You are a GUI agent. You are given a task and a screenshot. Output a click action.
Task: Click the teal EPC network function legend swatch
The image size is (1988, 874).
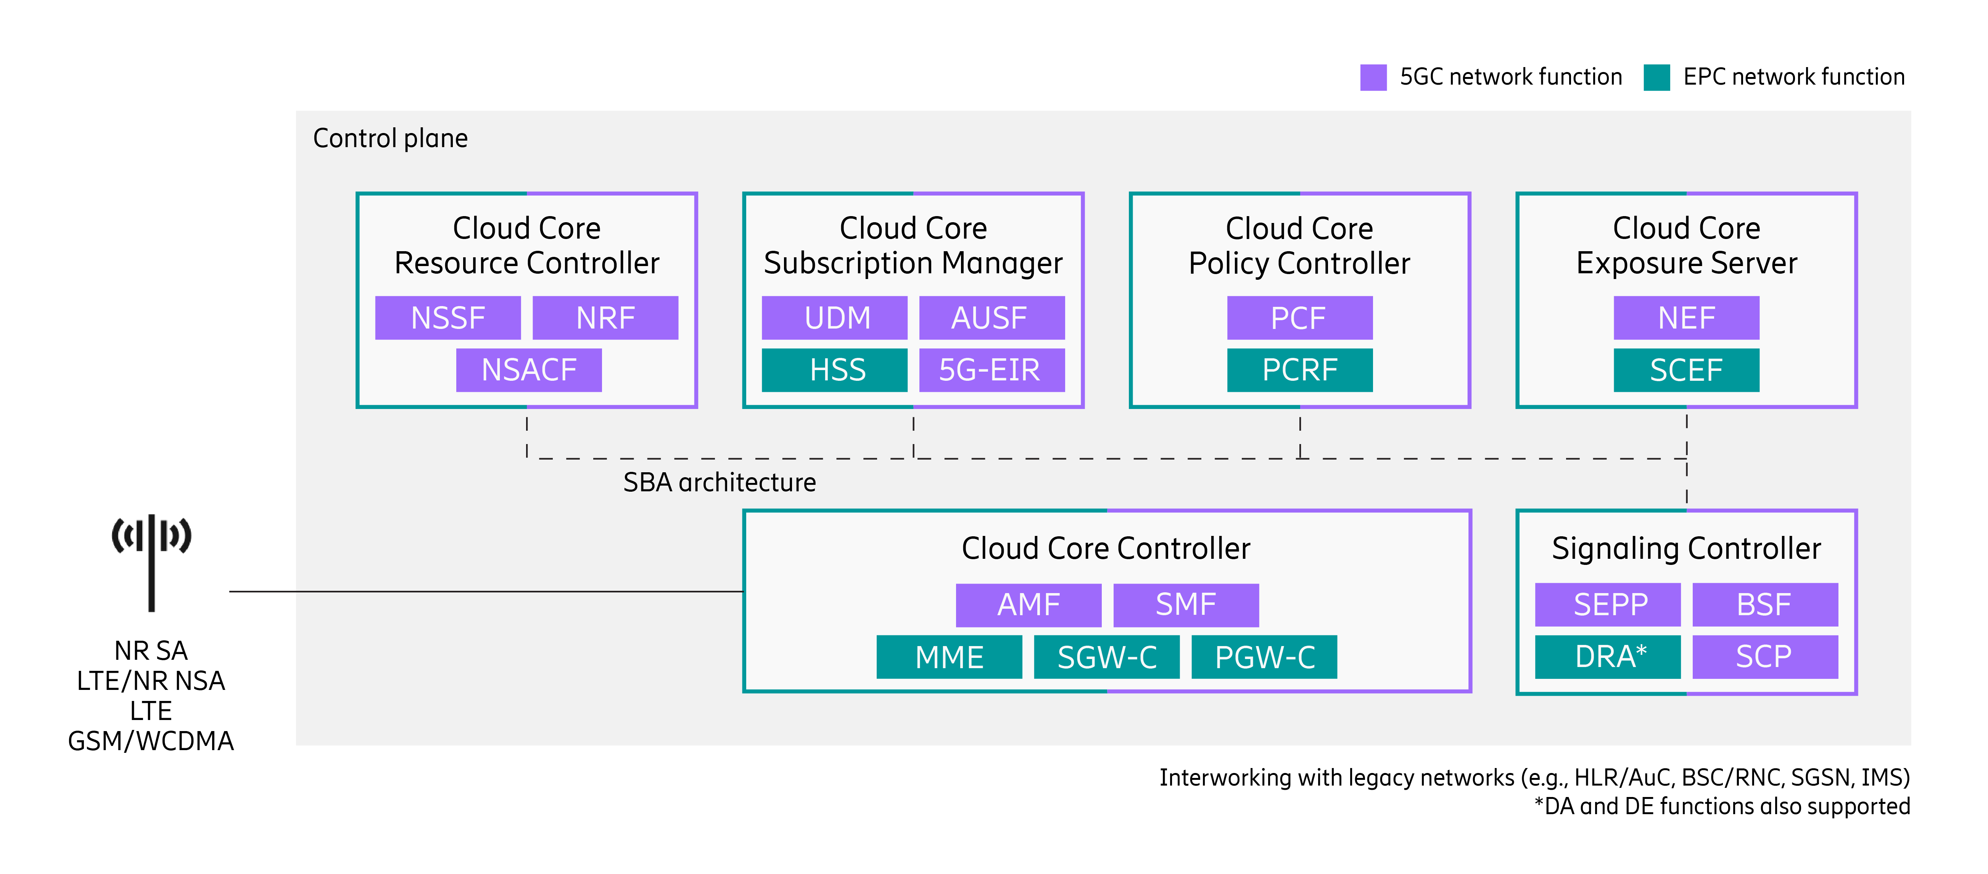[x=1656, y=77]
